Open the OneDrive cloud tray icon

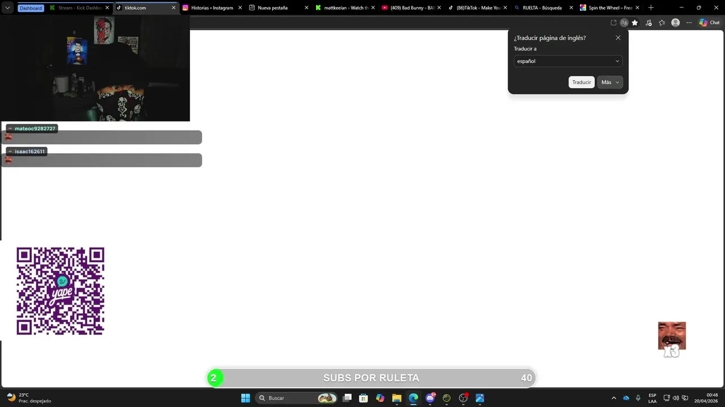click(x=626, y=398)
